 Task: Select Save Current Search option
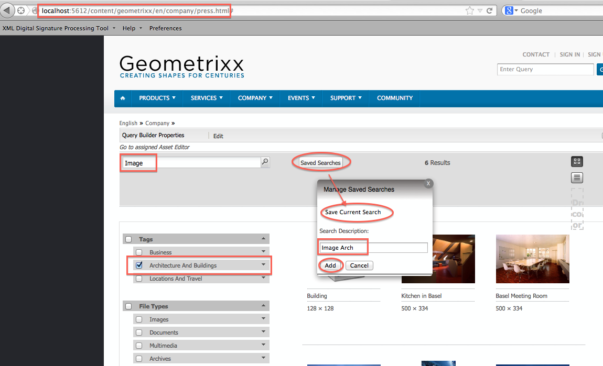click(353, 212)
